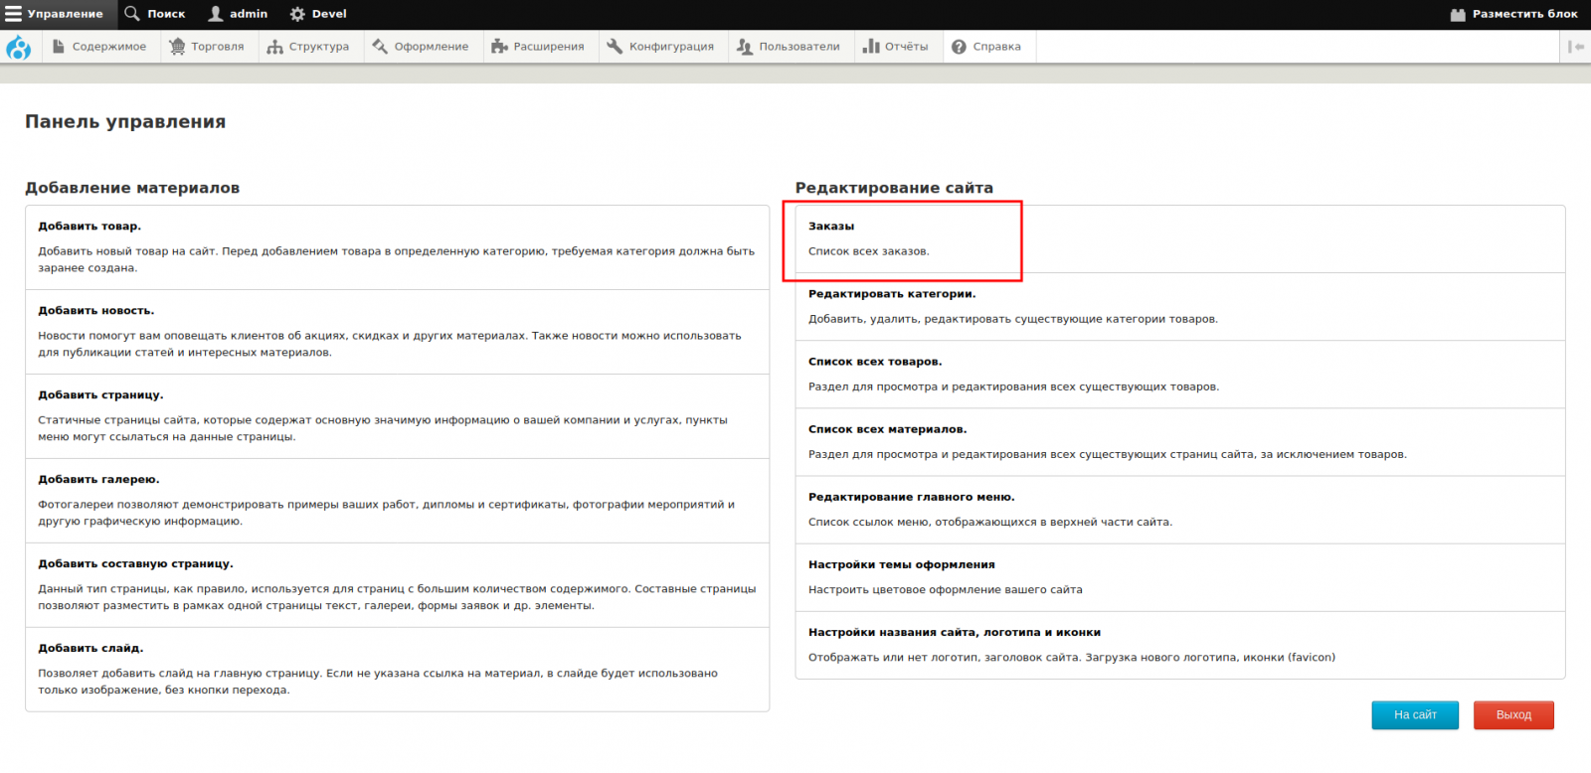Click the puzzle icon beside Расширения

coord(499,47)
